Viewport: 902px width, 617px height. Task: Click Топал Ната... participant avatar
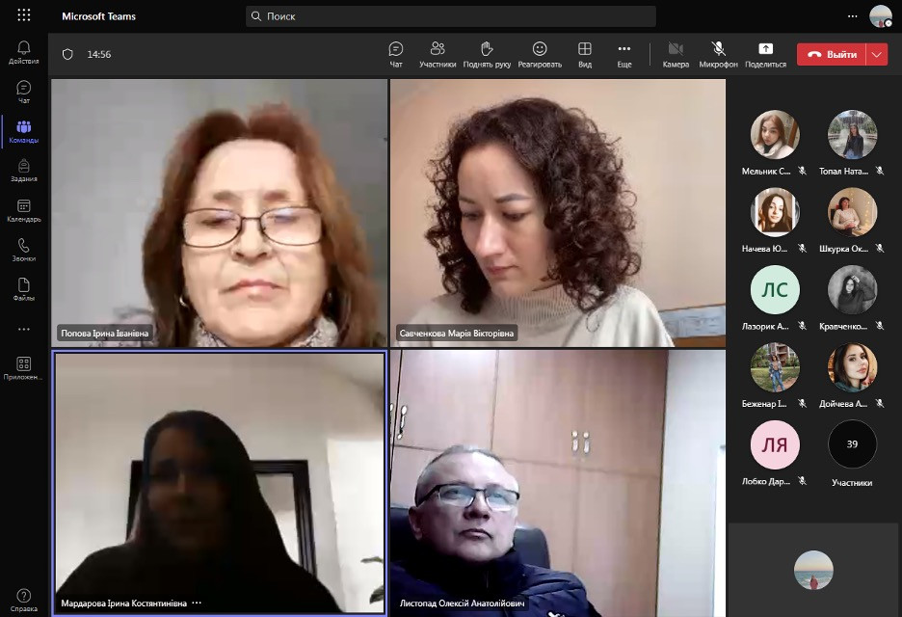[852, 135]
